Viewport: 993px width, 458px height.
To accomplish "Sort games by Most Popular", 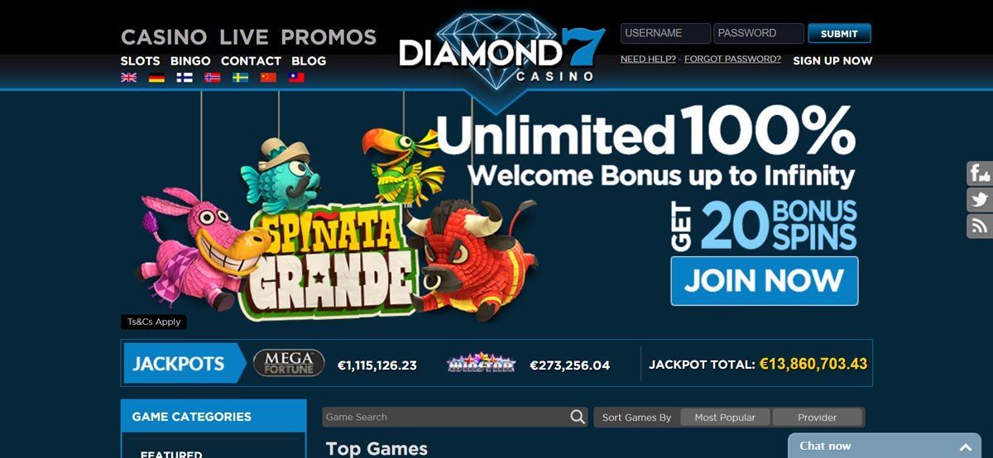I will tap(725, 417).
